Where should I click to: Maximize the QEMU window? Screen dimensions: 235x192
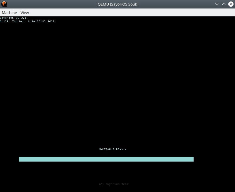(224, 4)
